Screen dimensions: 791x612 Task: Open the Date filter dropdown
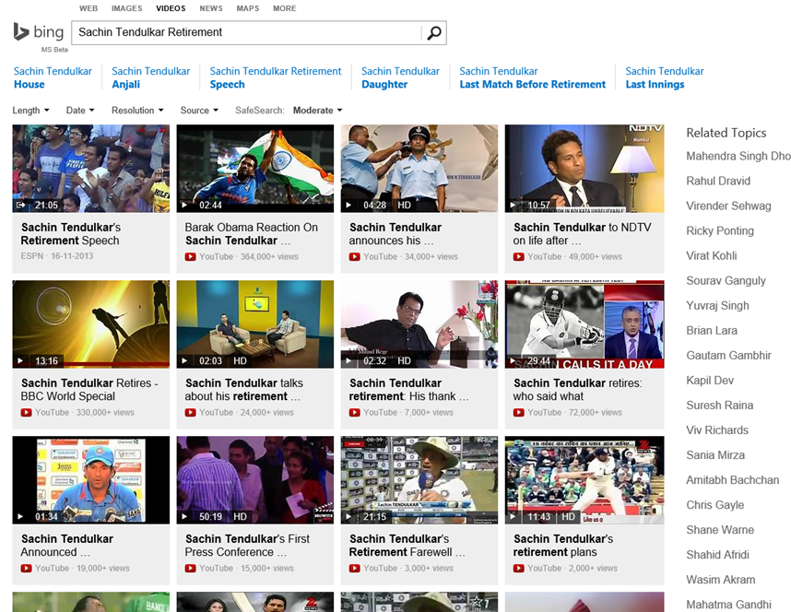point(80,111)
